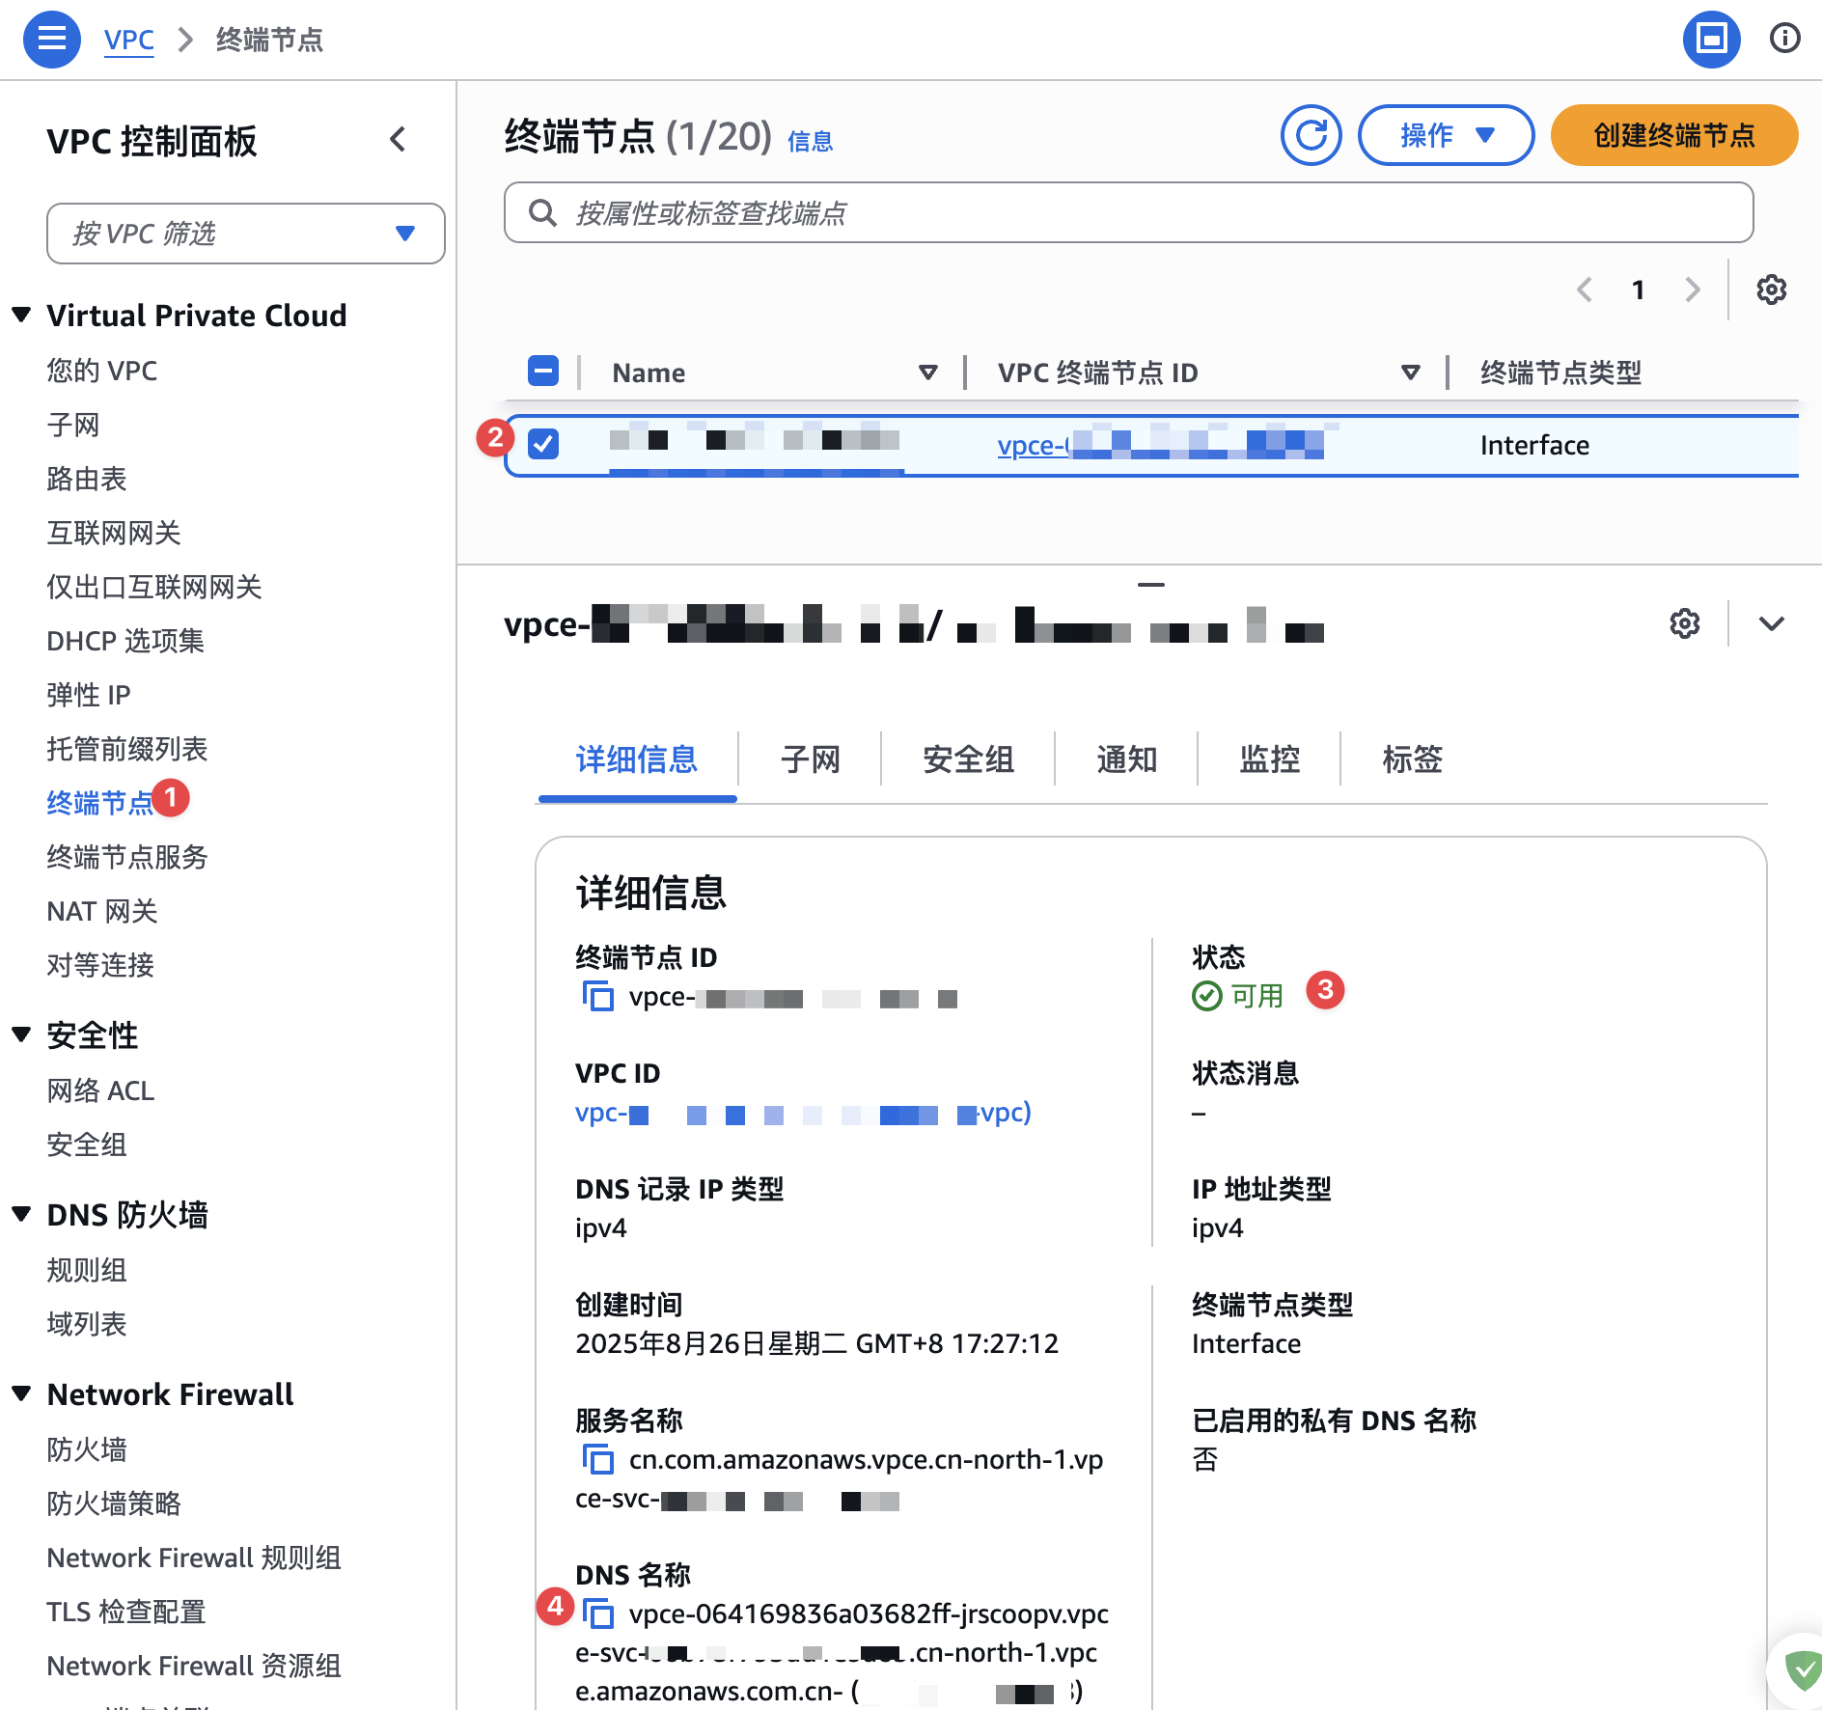Click the endpoint search input field
This screenshot has height=1710, width=1822.
(1128, 212)
